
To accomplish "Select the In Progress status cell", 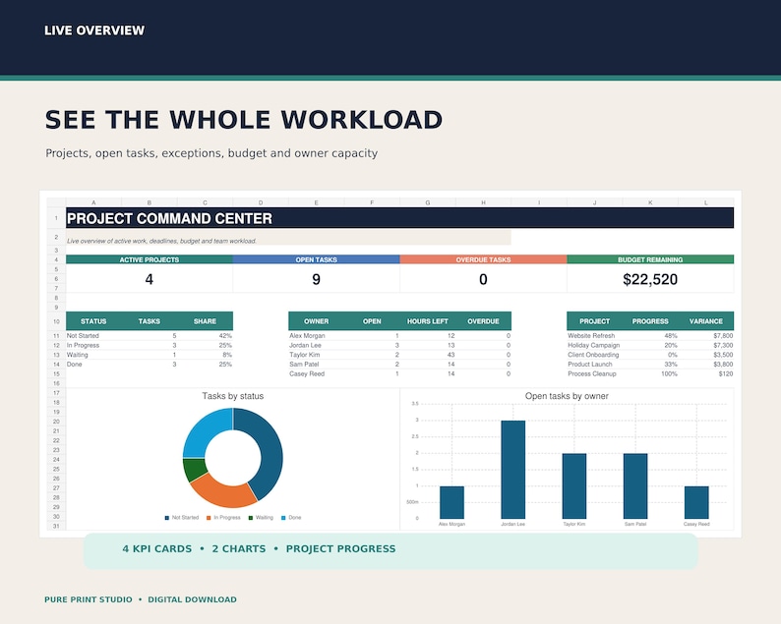I will coord(93,345).
